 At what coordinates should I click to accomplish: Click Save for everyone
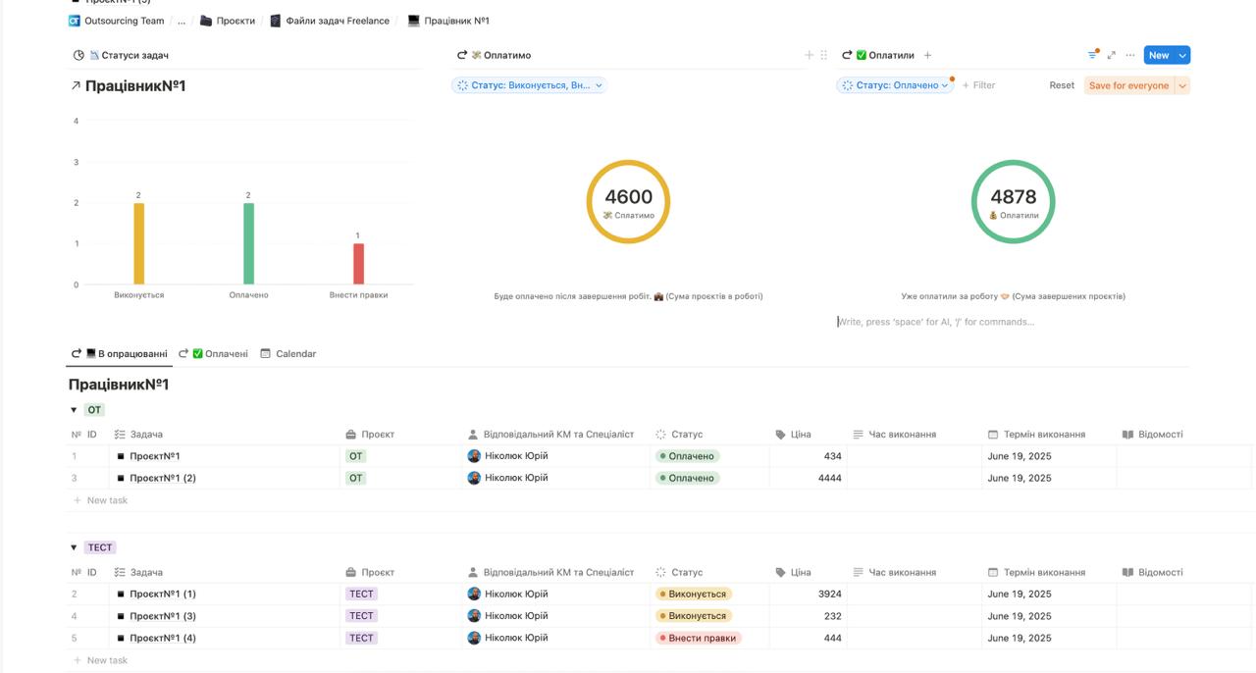[1130, 85]
